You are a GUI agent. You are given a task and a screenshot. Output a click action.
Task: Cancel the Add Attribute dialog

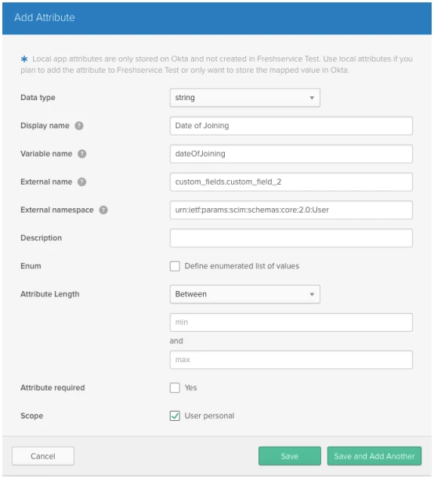pos(43,456)
